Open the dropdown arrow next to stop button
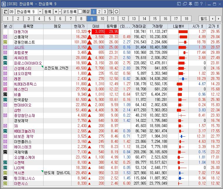 [60, 12]
